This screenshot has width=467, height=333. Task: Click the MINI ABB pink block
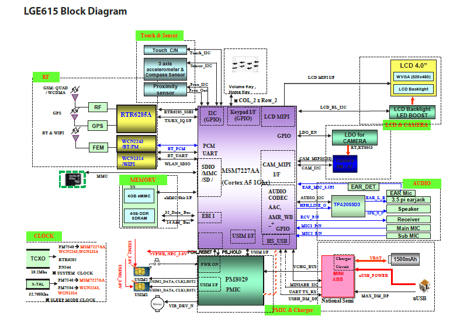(338, 276)
